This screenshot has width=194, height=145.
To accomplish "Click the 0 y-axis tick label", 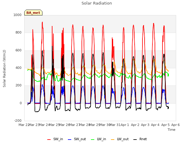I will point(21,103).
